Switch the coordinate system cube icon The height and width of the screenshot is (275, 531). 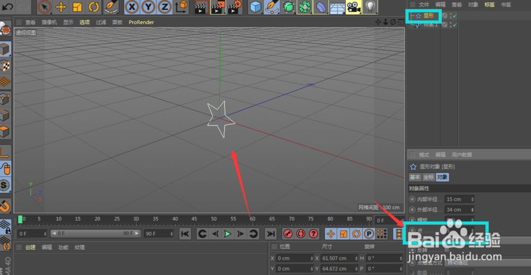pyautogui.click(x=181, y=7)
